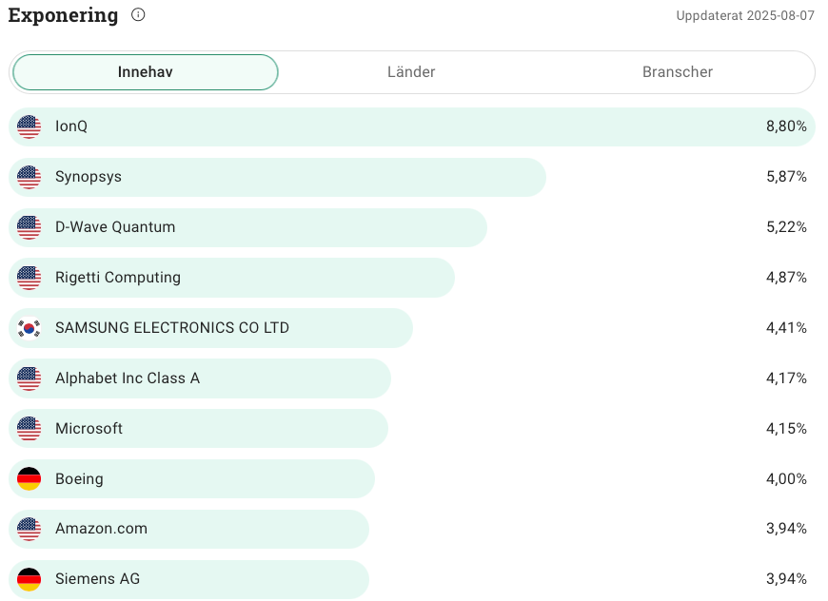Click the German flag beside Boeing
The width and height of the screenshot is (828, 601).
(x=30, y=479)
